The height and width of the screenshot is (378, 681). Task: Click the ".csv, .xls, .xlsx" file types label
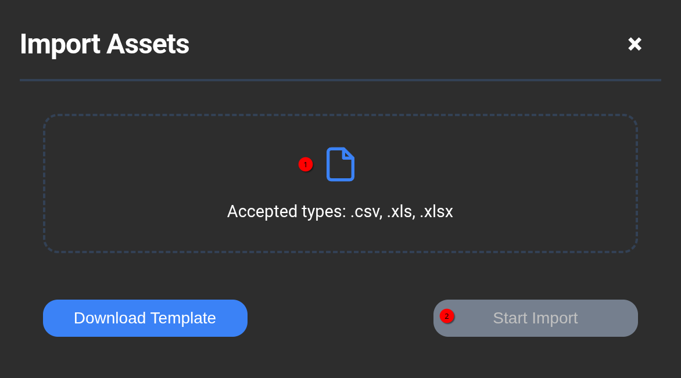point(401,211)
